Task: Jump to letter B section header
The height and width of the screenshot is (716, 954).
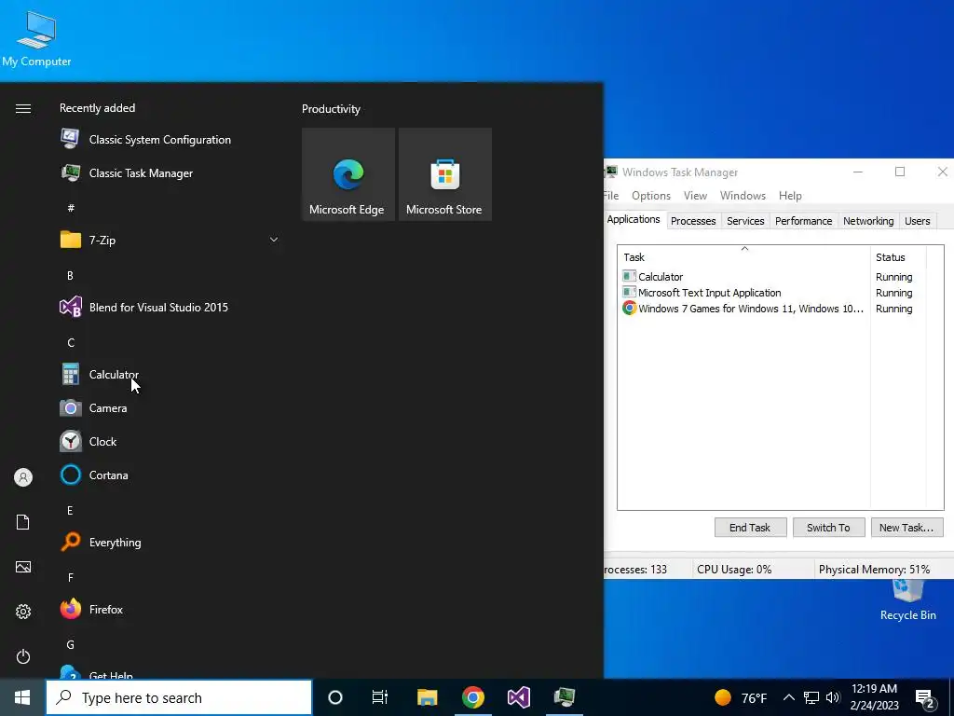Action: click(x=70, y=275)
